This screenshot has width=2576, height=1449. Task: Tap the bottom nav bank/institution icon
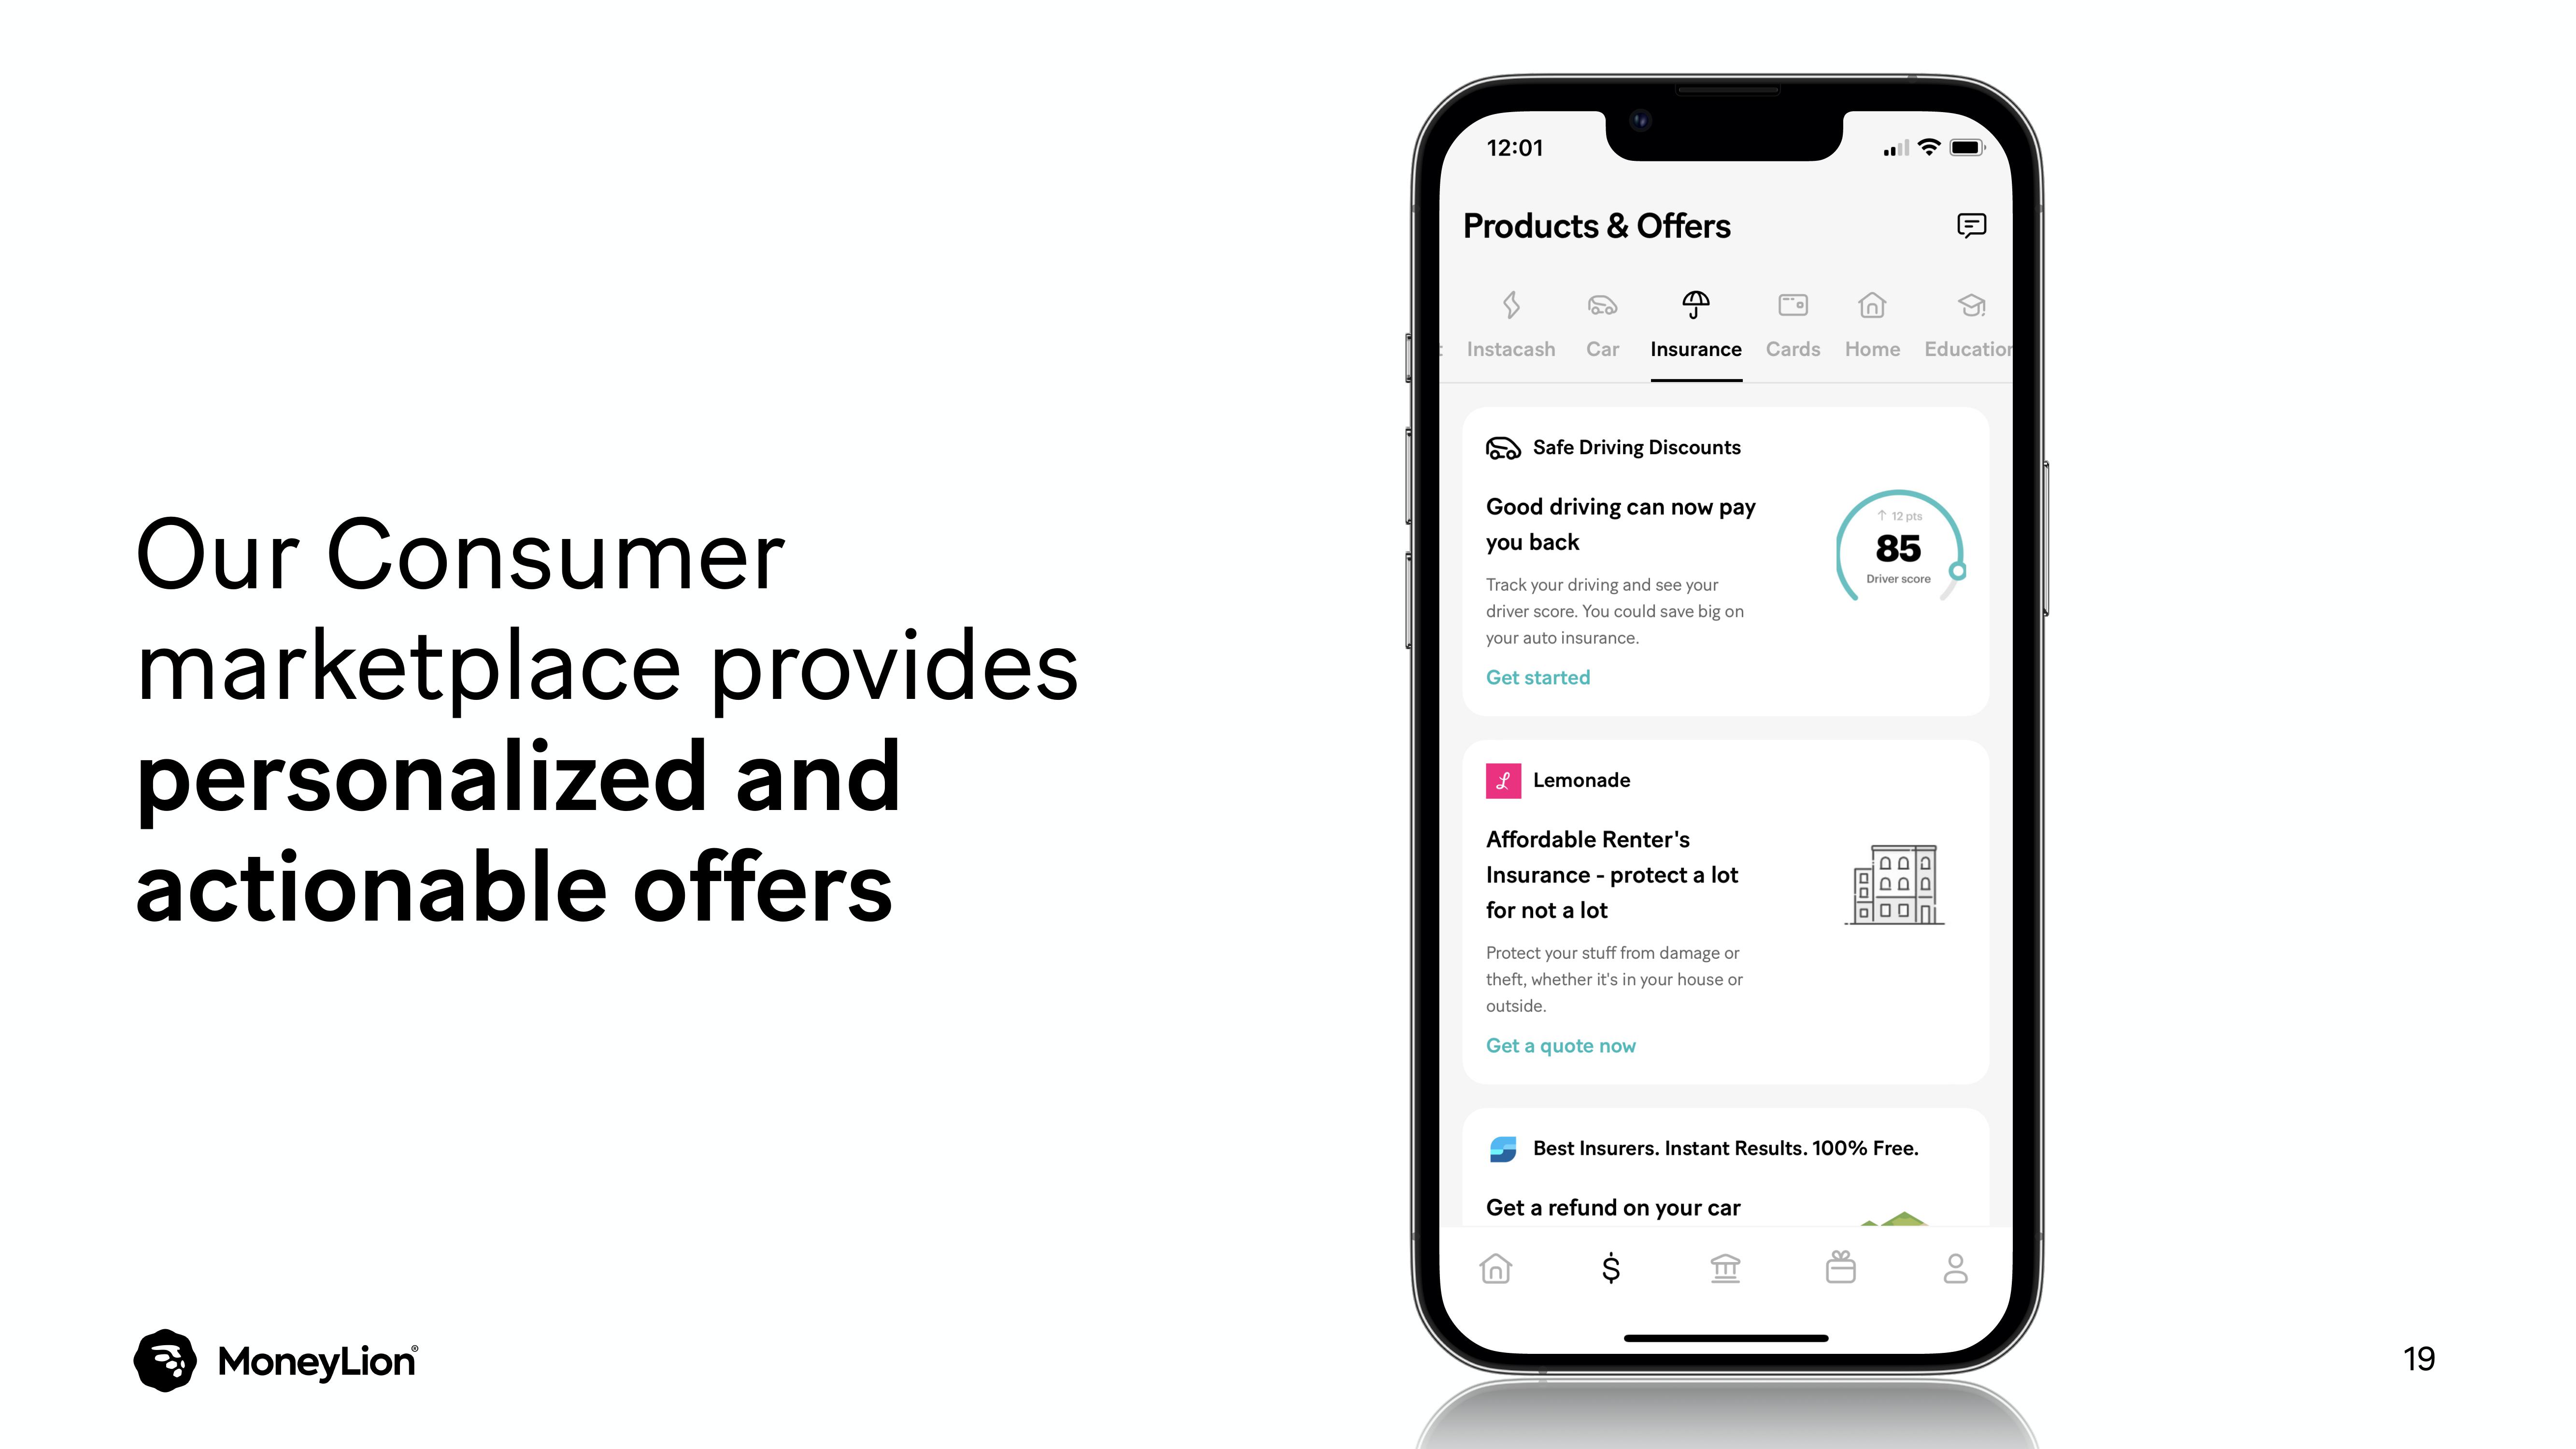[x=1725, y=1268]
